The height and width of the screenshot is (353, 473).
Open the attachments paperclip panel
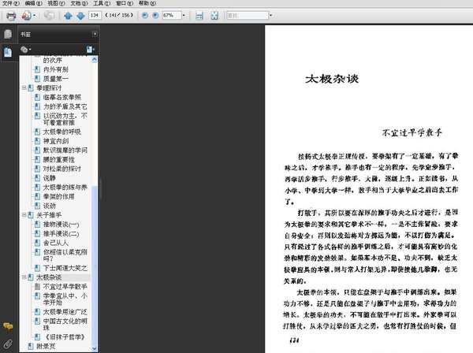pyautogui.click(x=8, y=344)
